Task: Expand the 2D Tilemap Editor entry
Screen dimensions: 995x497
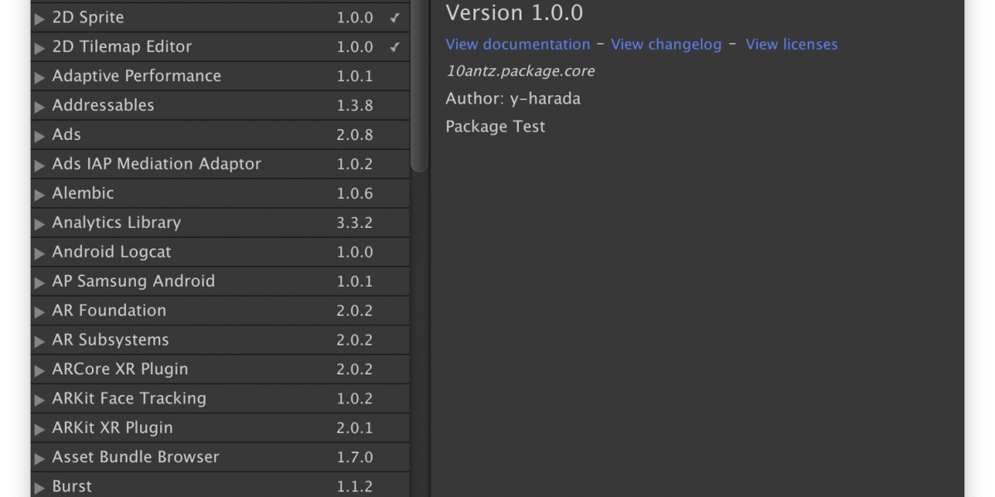Action: (39, 48)
